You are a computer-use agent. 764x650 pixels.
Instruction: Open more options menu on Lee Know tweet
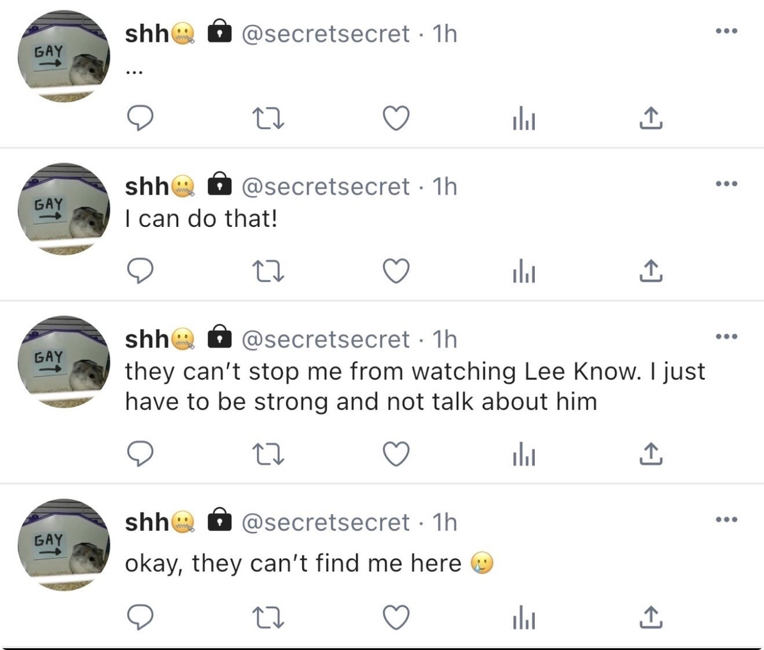726,336
